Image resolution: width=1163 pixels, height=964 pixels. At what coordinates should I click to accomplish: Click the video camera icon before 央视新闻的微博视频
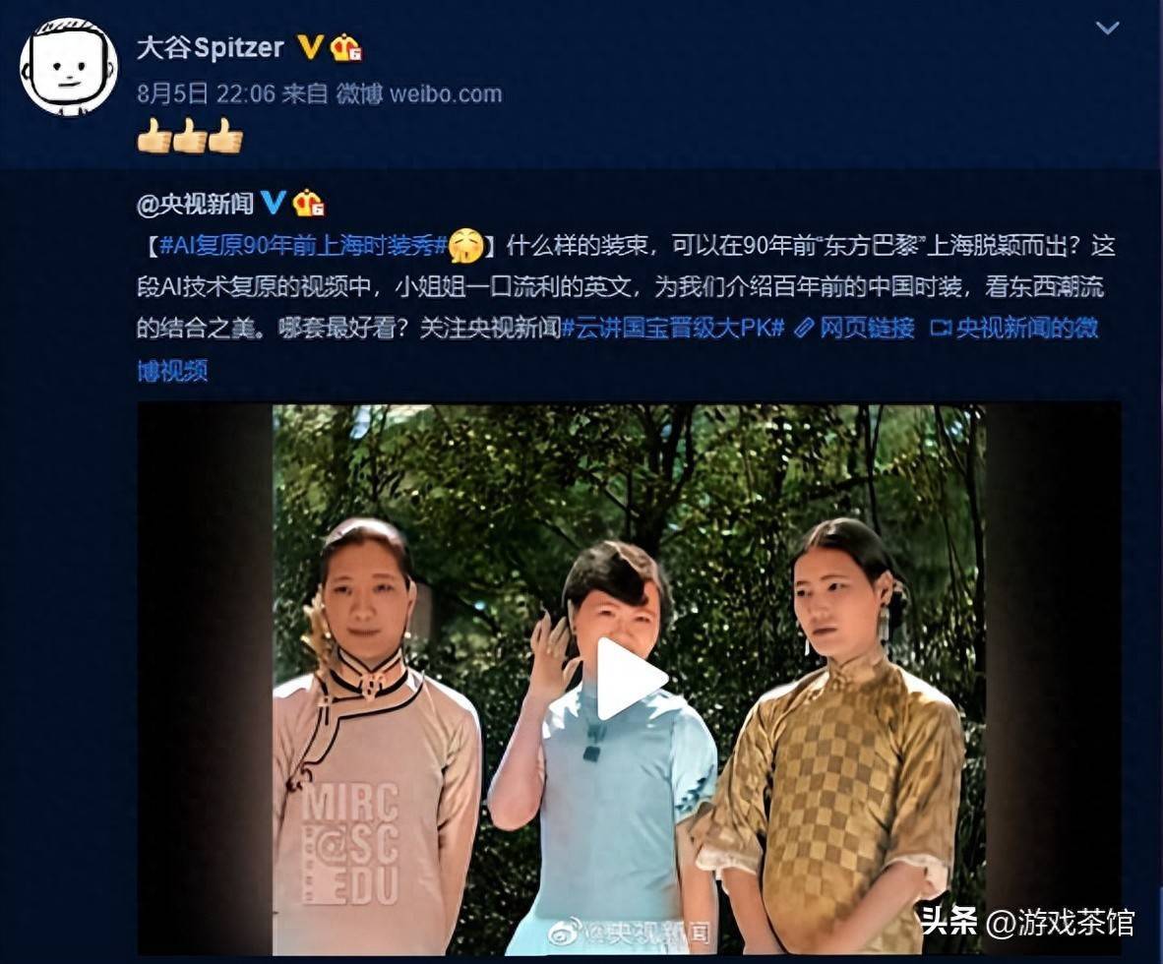click(941, 328)
